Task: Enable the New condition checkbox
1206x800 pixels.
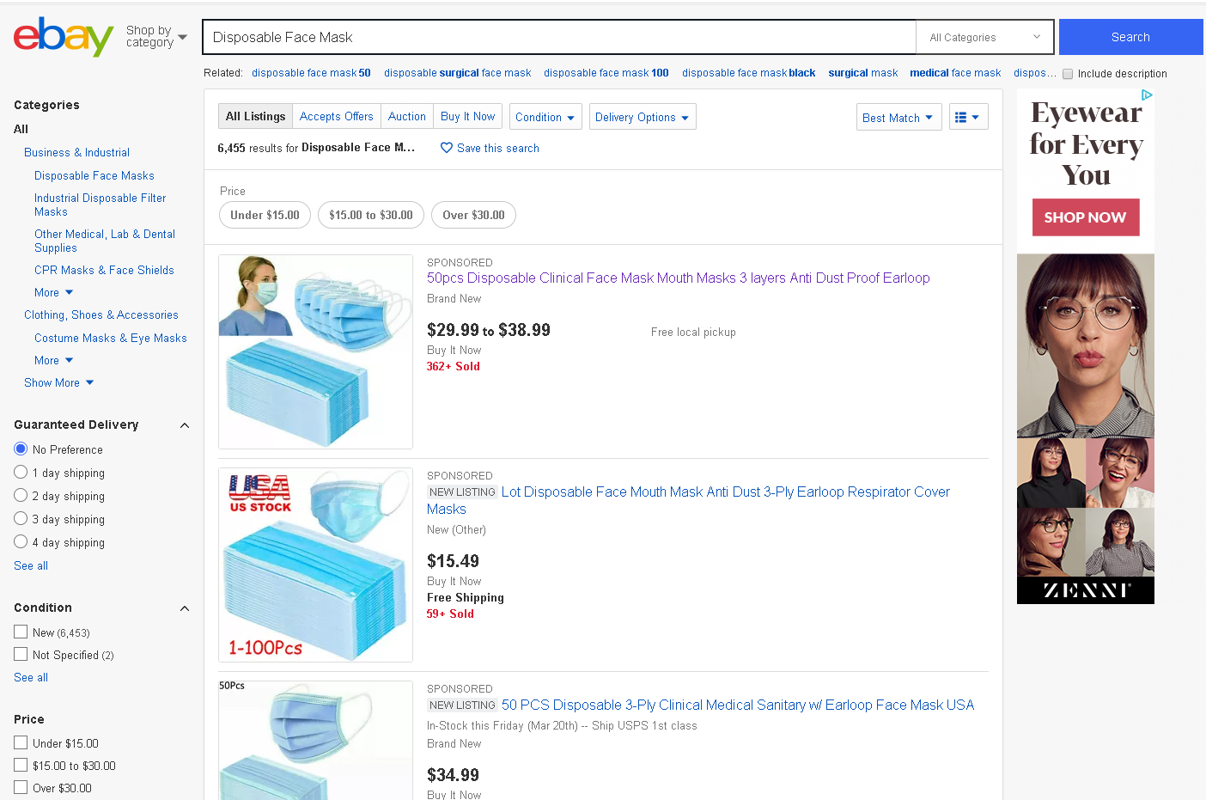Action: point(21,632)
